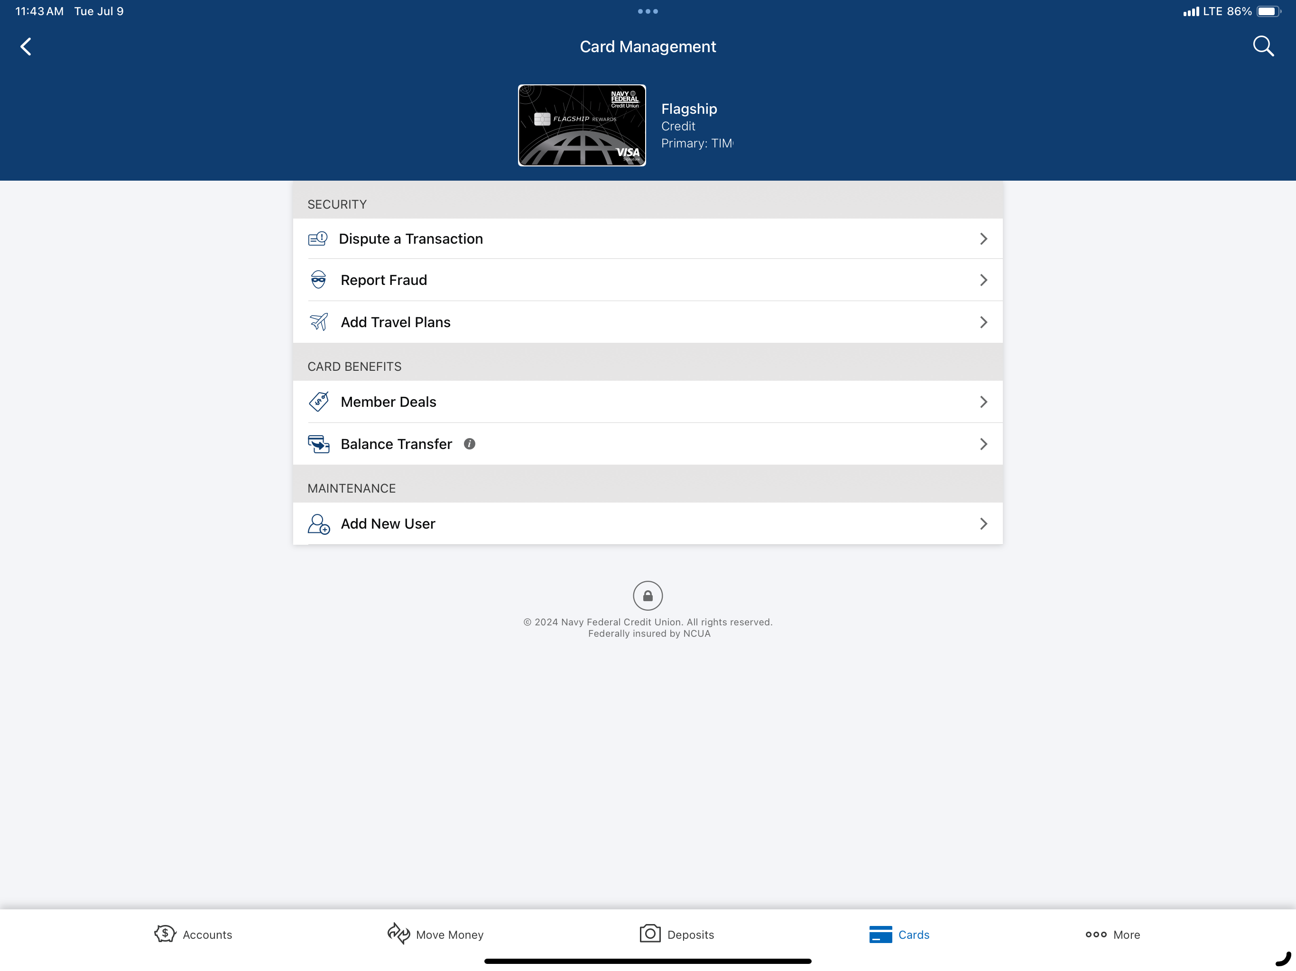Tap the 2024 Navy Federal copyright line
The image size is (1296, 971).
point(648,622)
